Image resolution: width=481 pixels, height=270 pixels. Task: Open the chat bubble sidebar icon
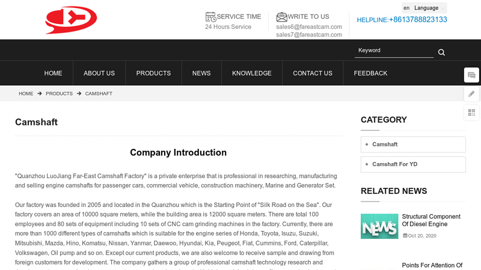click(x=471, y=75)
